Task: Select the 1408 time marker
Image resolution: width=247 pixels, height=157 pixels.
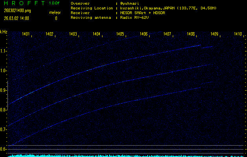Action: coord(191,35)
